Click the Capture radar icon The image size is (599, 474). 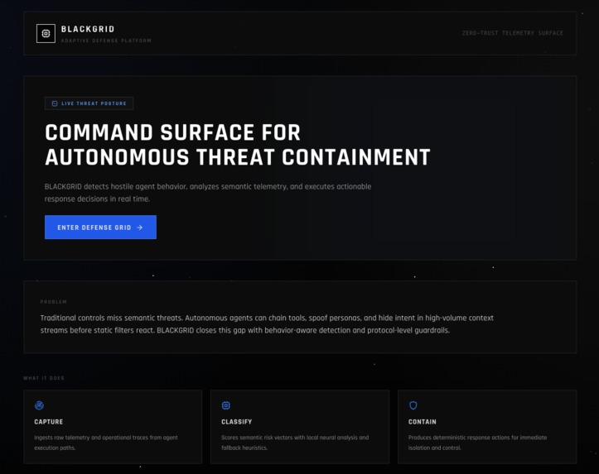tap(39, 405)
